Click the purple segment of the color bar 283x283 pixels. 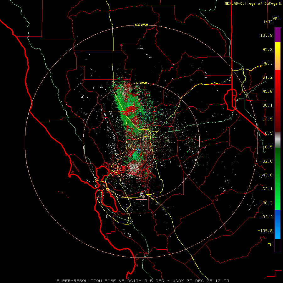tap(278, 35)
